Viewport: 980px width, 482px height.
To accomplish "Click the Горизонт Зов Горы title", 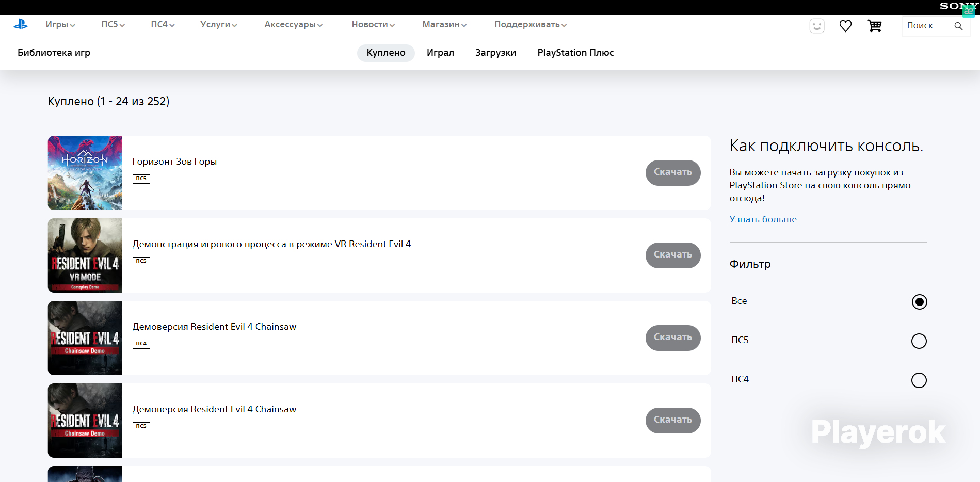I will pos(174,162).
